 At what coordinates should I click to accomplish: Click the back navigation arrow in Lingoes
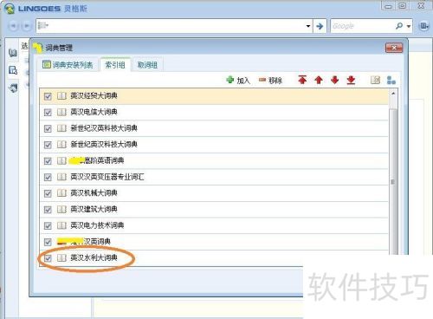click(x=13, y=26)
